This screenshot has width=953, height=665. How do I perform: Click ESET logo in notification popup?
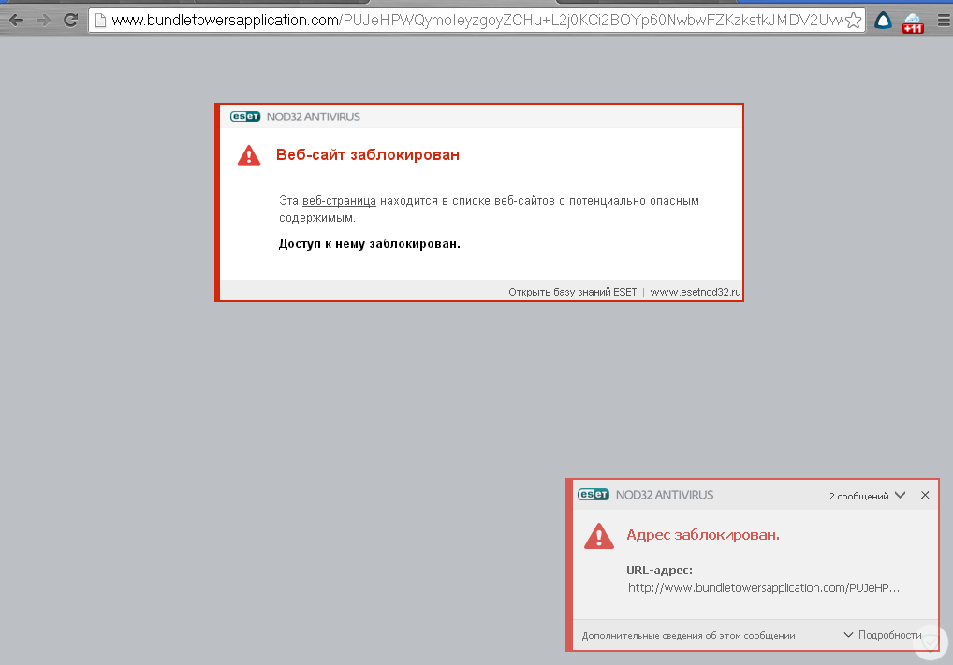594,495
